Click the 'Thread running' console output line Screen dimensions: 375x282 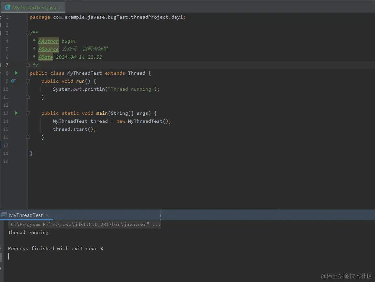point(28,232)
